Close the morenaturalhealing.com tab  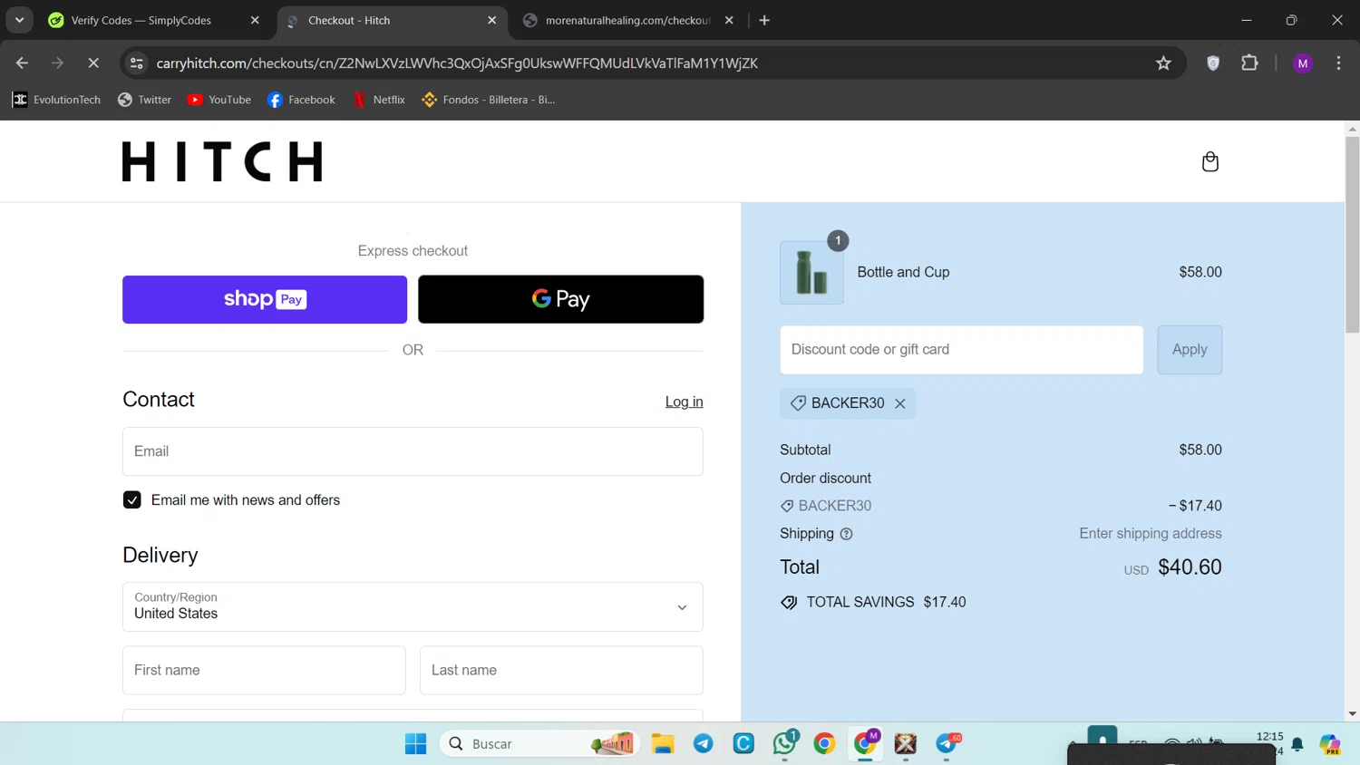click(x=729, y=20)
